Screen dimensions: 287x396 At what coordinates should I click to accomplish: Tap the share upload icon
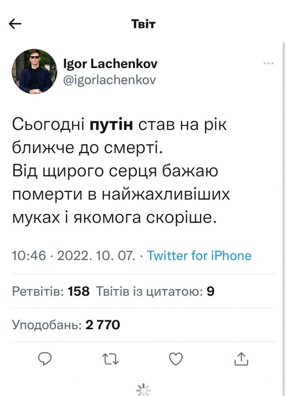click(241, 359)
